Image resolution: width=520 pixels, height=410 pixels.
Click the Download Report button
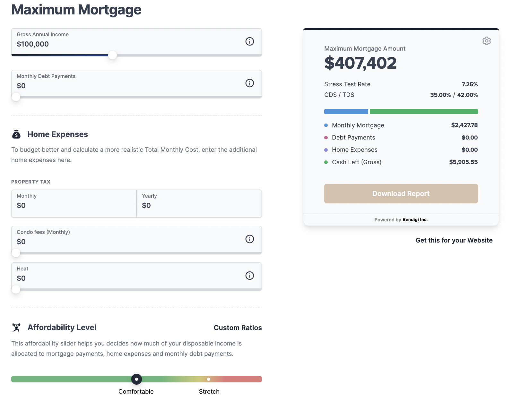pos(401,193)
